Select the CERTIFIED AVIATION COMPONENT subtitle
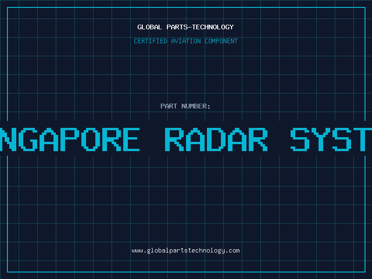This screenshot has height=279, width=372. [x=186, y=41]
